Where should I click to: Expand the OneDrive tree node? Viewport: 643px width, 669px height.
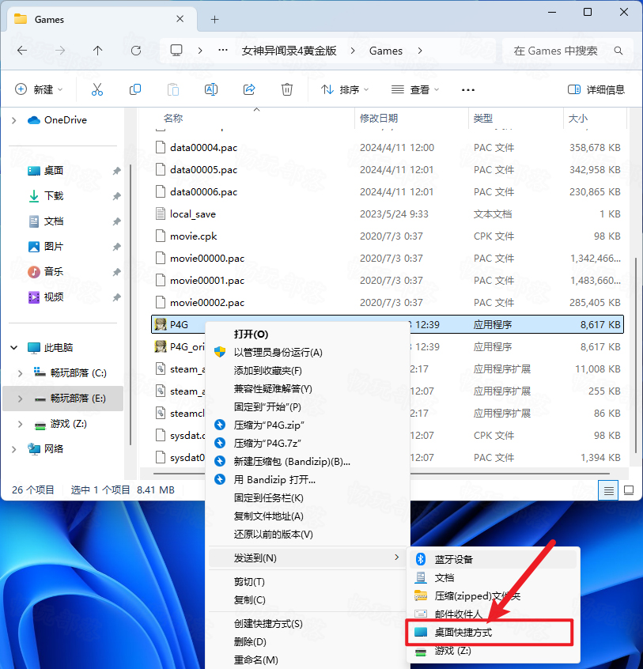(x=13, y=120)
